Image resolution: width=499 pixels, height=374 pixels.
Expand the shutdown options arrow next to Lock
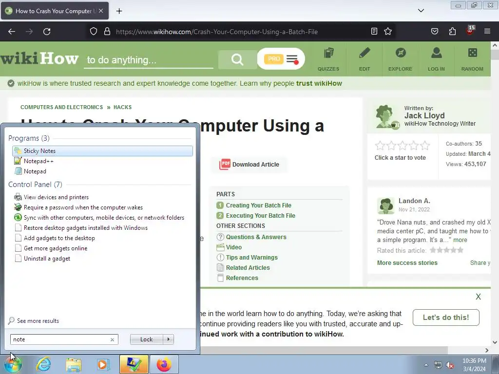168,339
